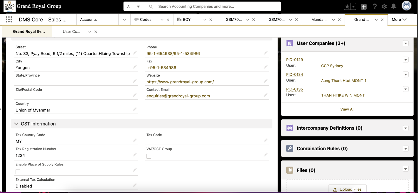Open the BOY tab dropdown chevron

(x=205, y=20)
